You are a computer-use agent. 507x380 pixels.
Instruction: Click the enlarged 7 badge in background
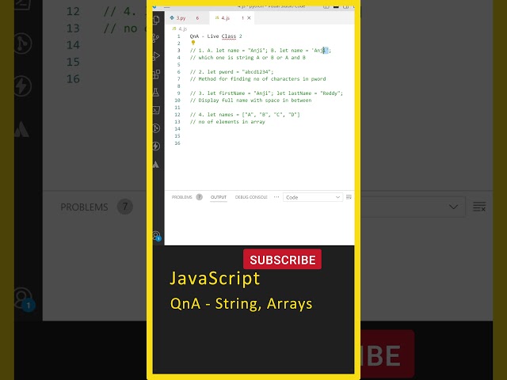[x=125, y=207]
